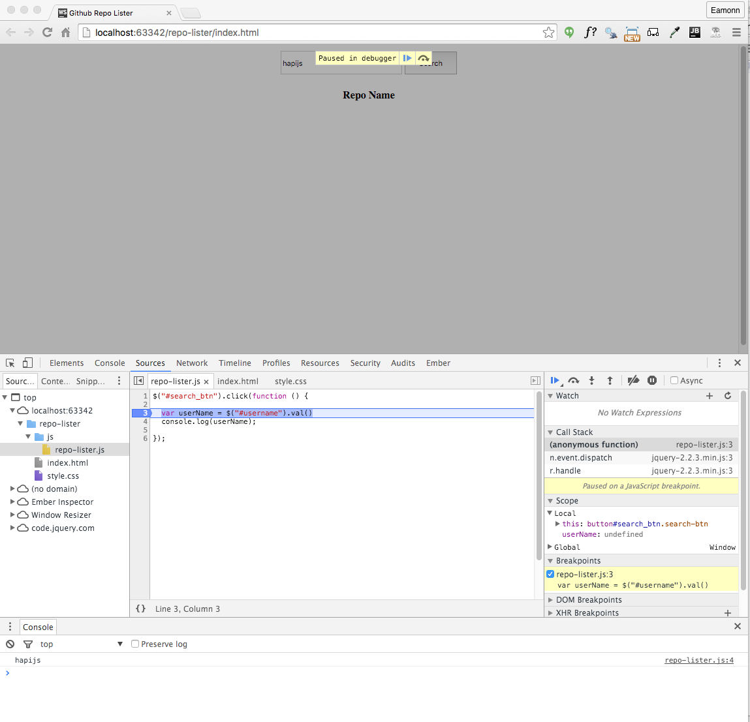750x722 pixels.
Task: Open the index.html file tab
Action: (238, 382)
